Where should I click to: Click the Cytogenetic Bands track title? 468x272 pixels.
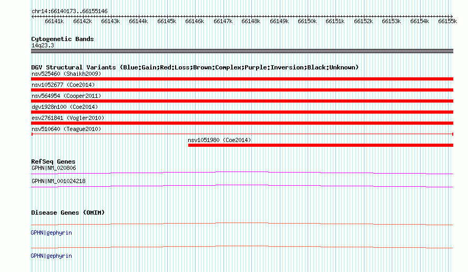[x=63, y=39]
